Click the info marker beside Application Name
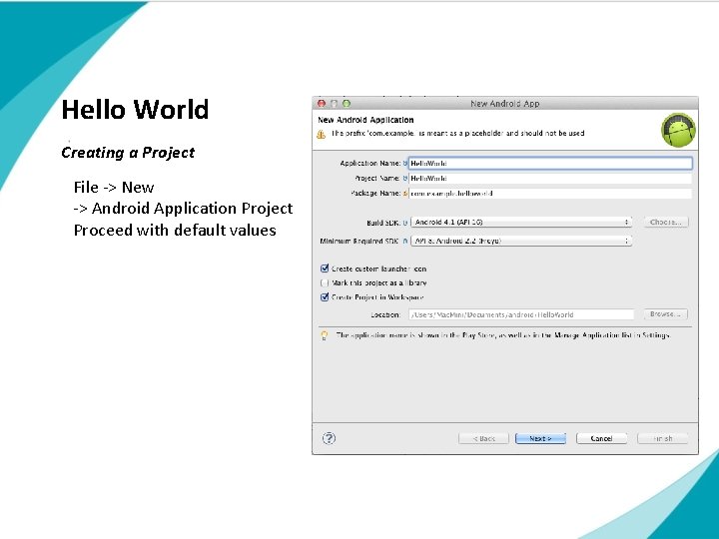This screenshot has width=719, height=539. (x=404, y=163)
